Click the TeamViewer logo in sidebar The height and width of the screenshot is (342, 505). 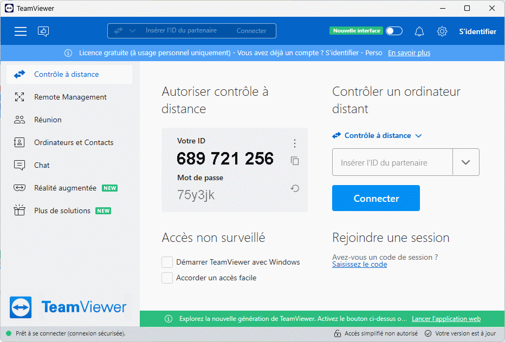click(68, 307)
